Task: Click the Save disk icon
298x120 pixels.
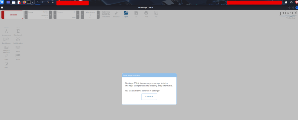Action: [136, 14]
